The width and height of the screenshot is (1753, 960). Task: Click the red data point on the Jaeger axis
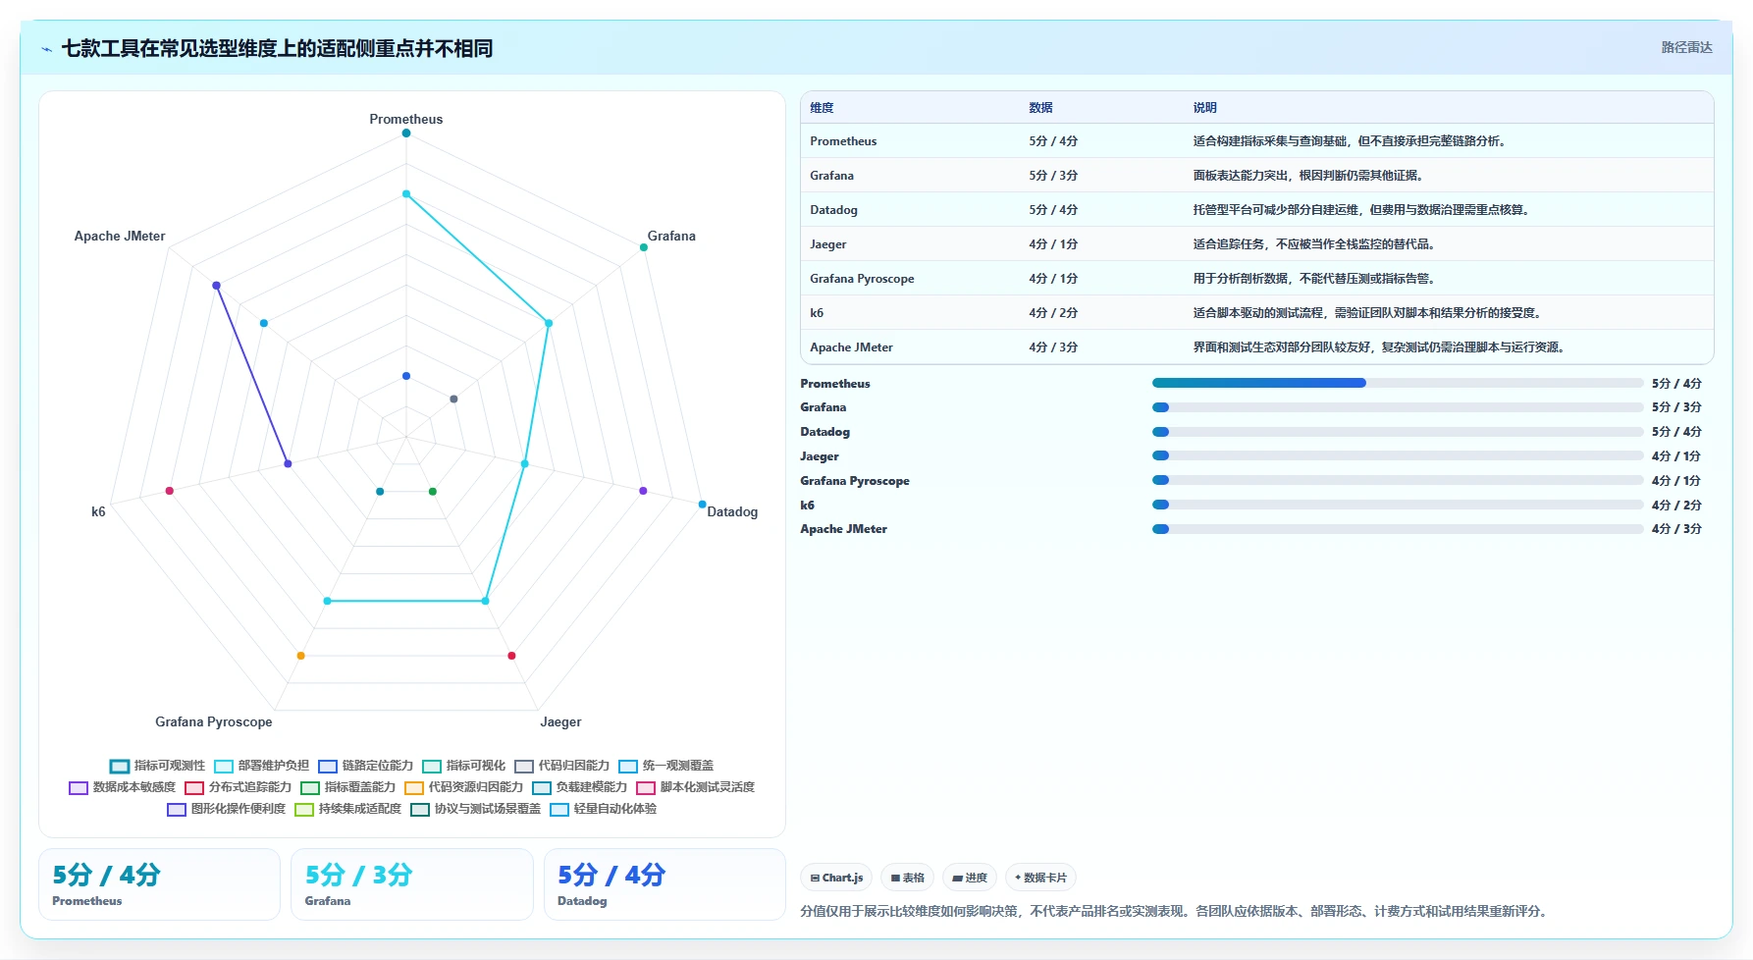tap(511, 656)
